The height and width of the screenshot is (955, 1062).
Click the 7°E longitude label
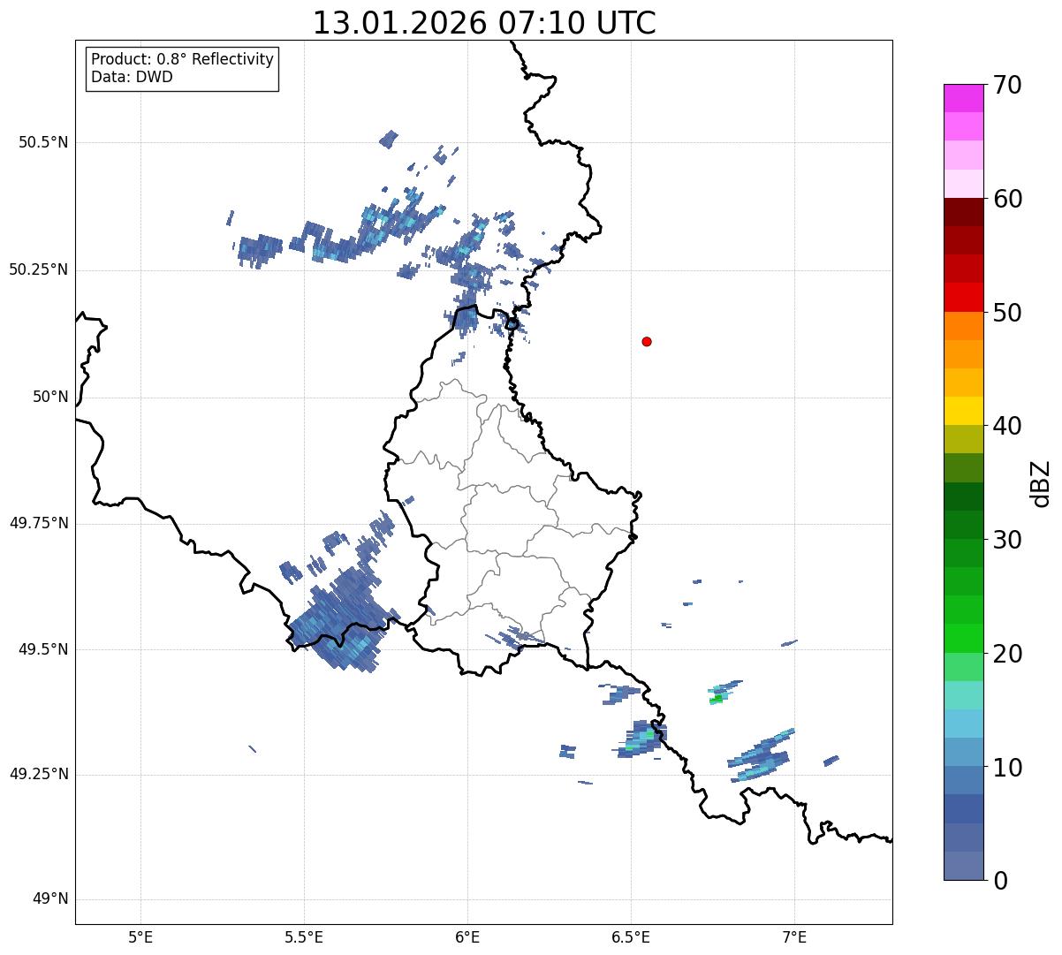pos(794,937)
